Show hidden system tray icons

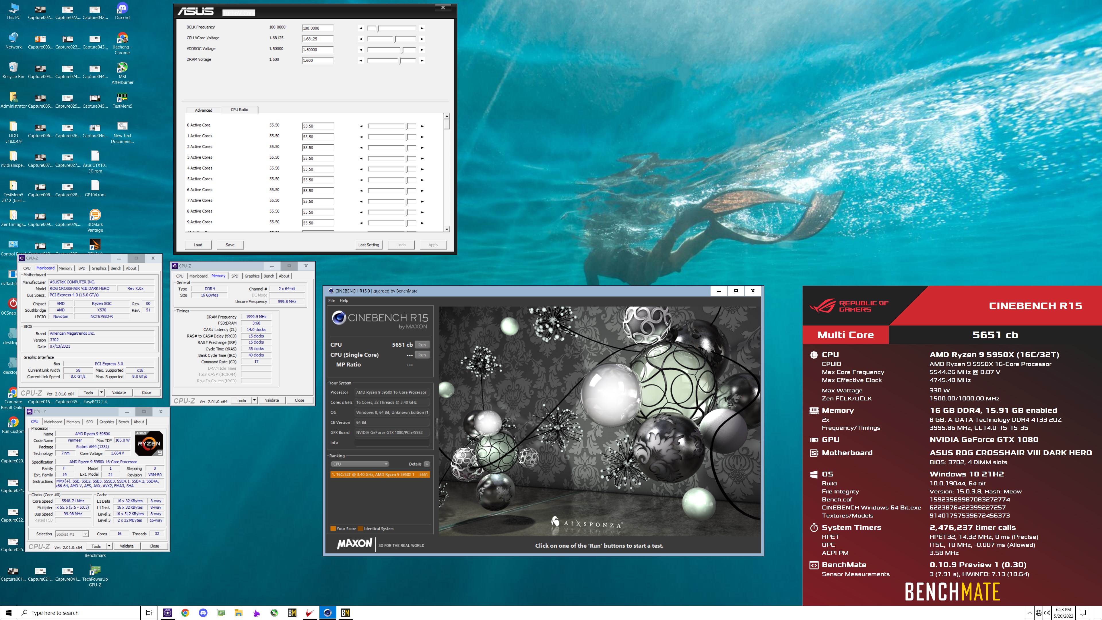1029,613
